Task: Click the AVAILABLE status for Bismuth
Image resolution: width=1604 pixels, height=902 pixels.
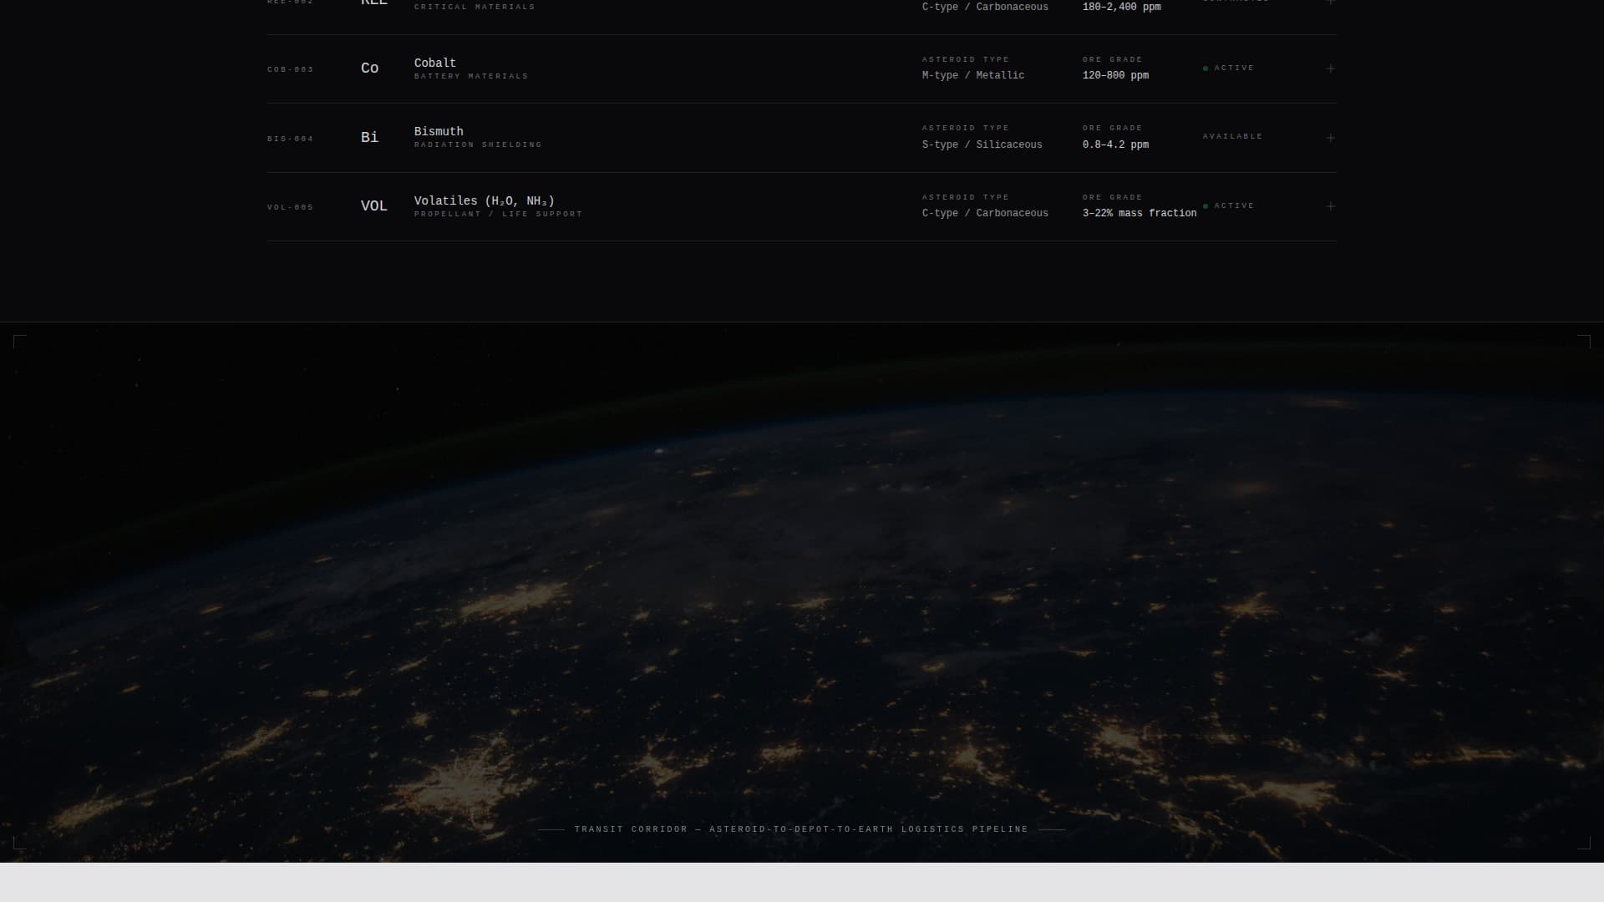Action: tap(1233, 136)
